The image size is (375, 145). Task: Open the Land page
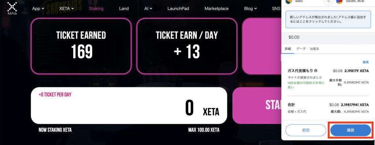[124, 9]
